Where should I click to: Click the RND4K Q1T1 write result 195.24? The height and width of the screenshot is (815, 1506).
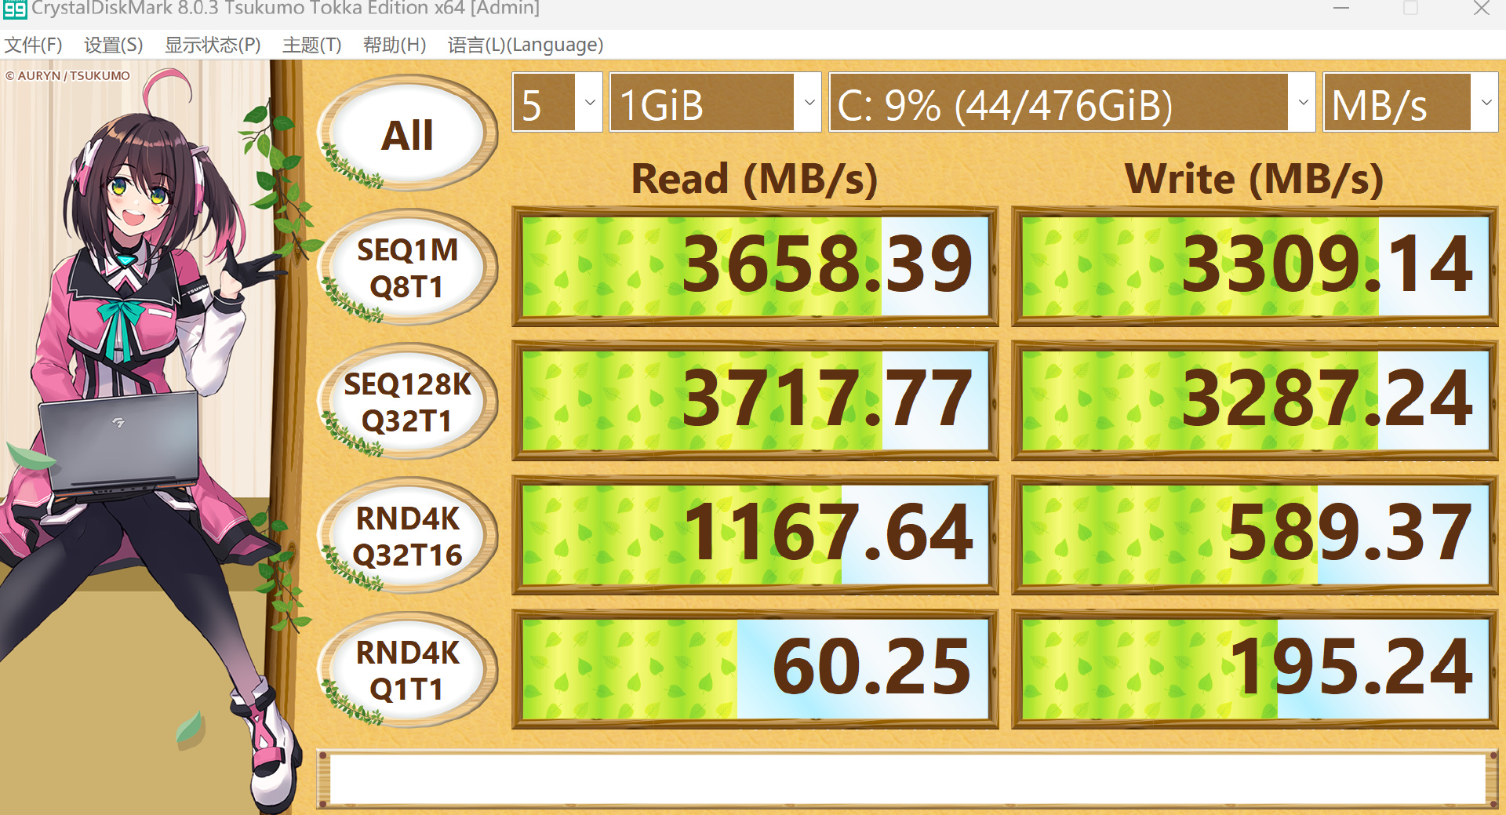pyautogui.click(x=1255, y=669)
